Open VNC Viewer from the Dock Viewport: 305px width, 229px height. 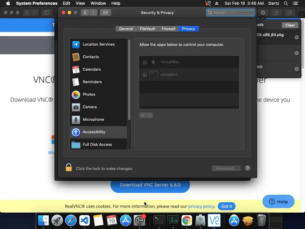click(x=214, y=220)
